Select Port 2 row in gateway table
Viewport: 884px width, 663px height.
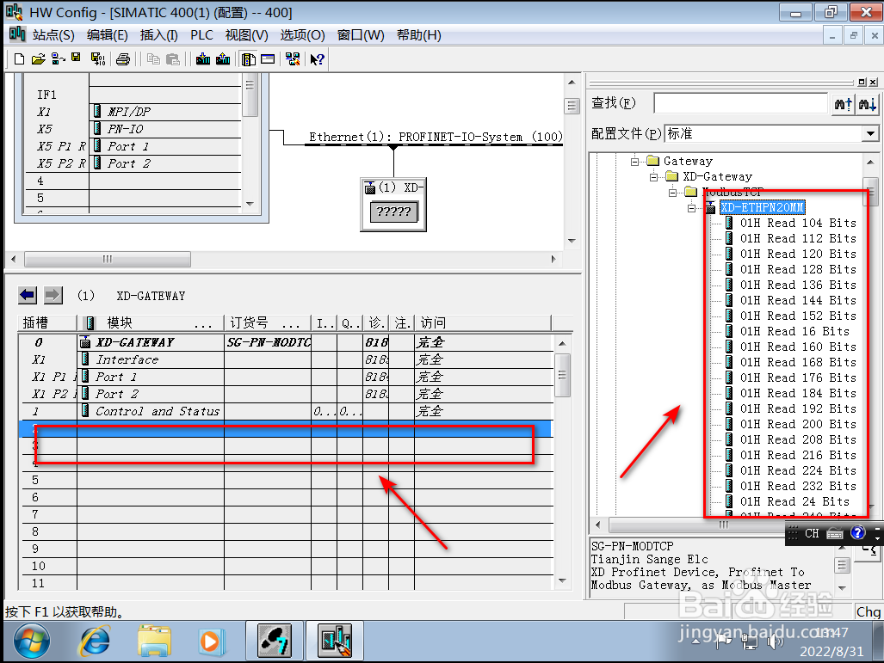286,395
